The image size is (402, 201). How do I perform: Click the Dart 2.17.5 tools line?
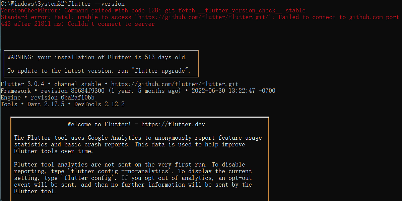pos(63,105)
